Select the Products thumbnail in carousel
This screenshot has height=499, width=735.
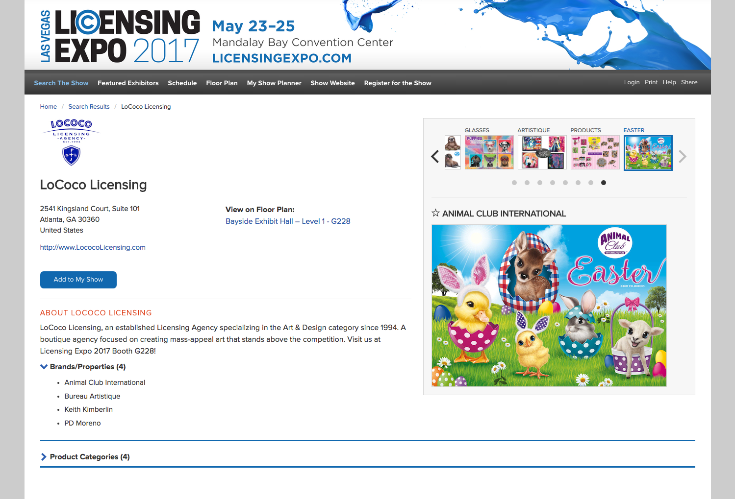[595, 152]
